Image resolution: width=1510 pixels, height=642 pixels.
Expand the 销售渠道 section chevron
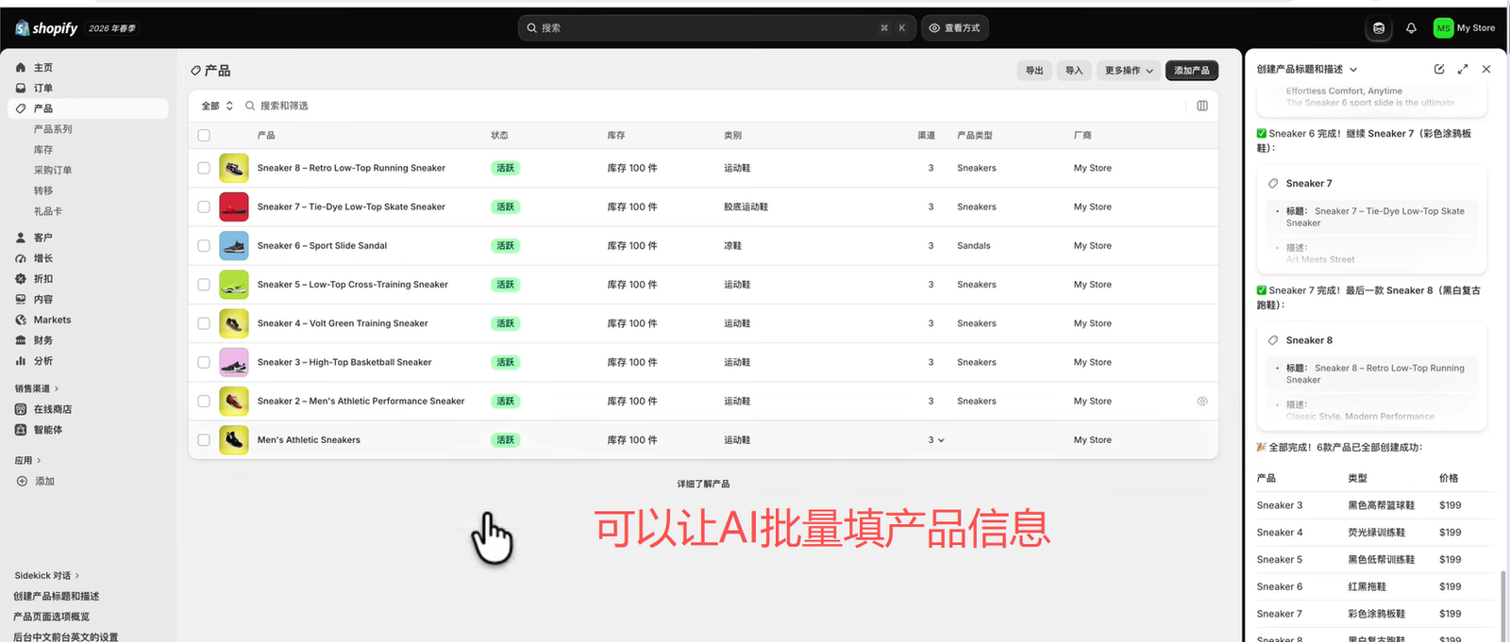[57, 388]
